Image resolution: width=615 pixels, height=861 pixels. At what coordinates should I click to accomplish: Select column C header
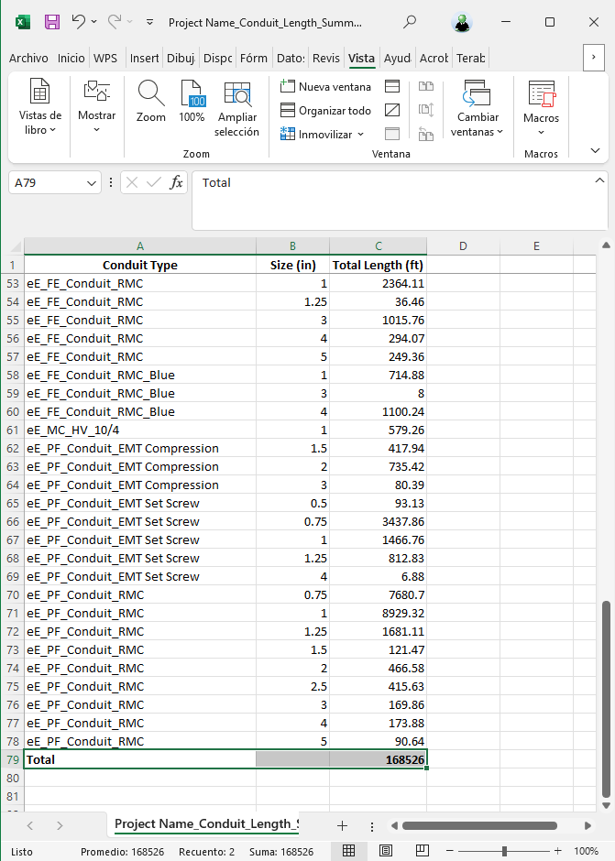(x=378, y=246)
